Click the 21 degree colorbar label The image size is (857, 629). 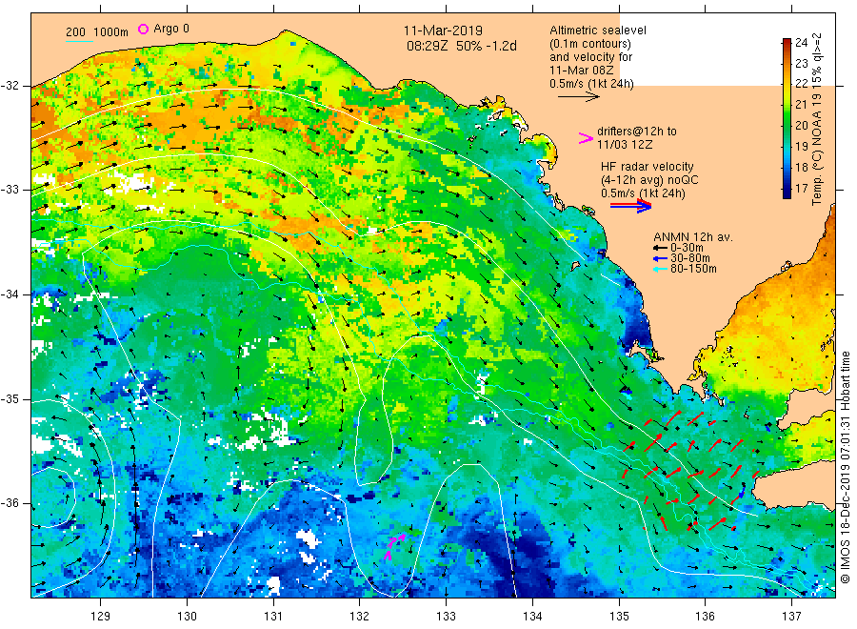[801, 105]
